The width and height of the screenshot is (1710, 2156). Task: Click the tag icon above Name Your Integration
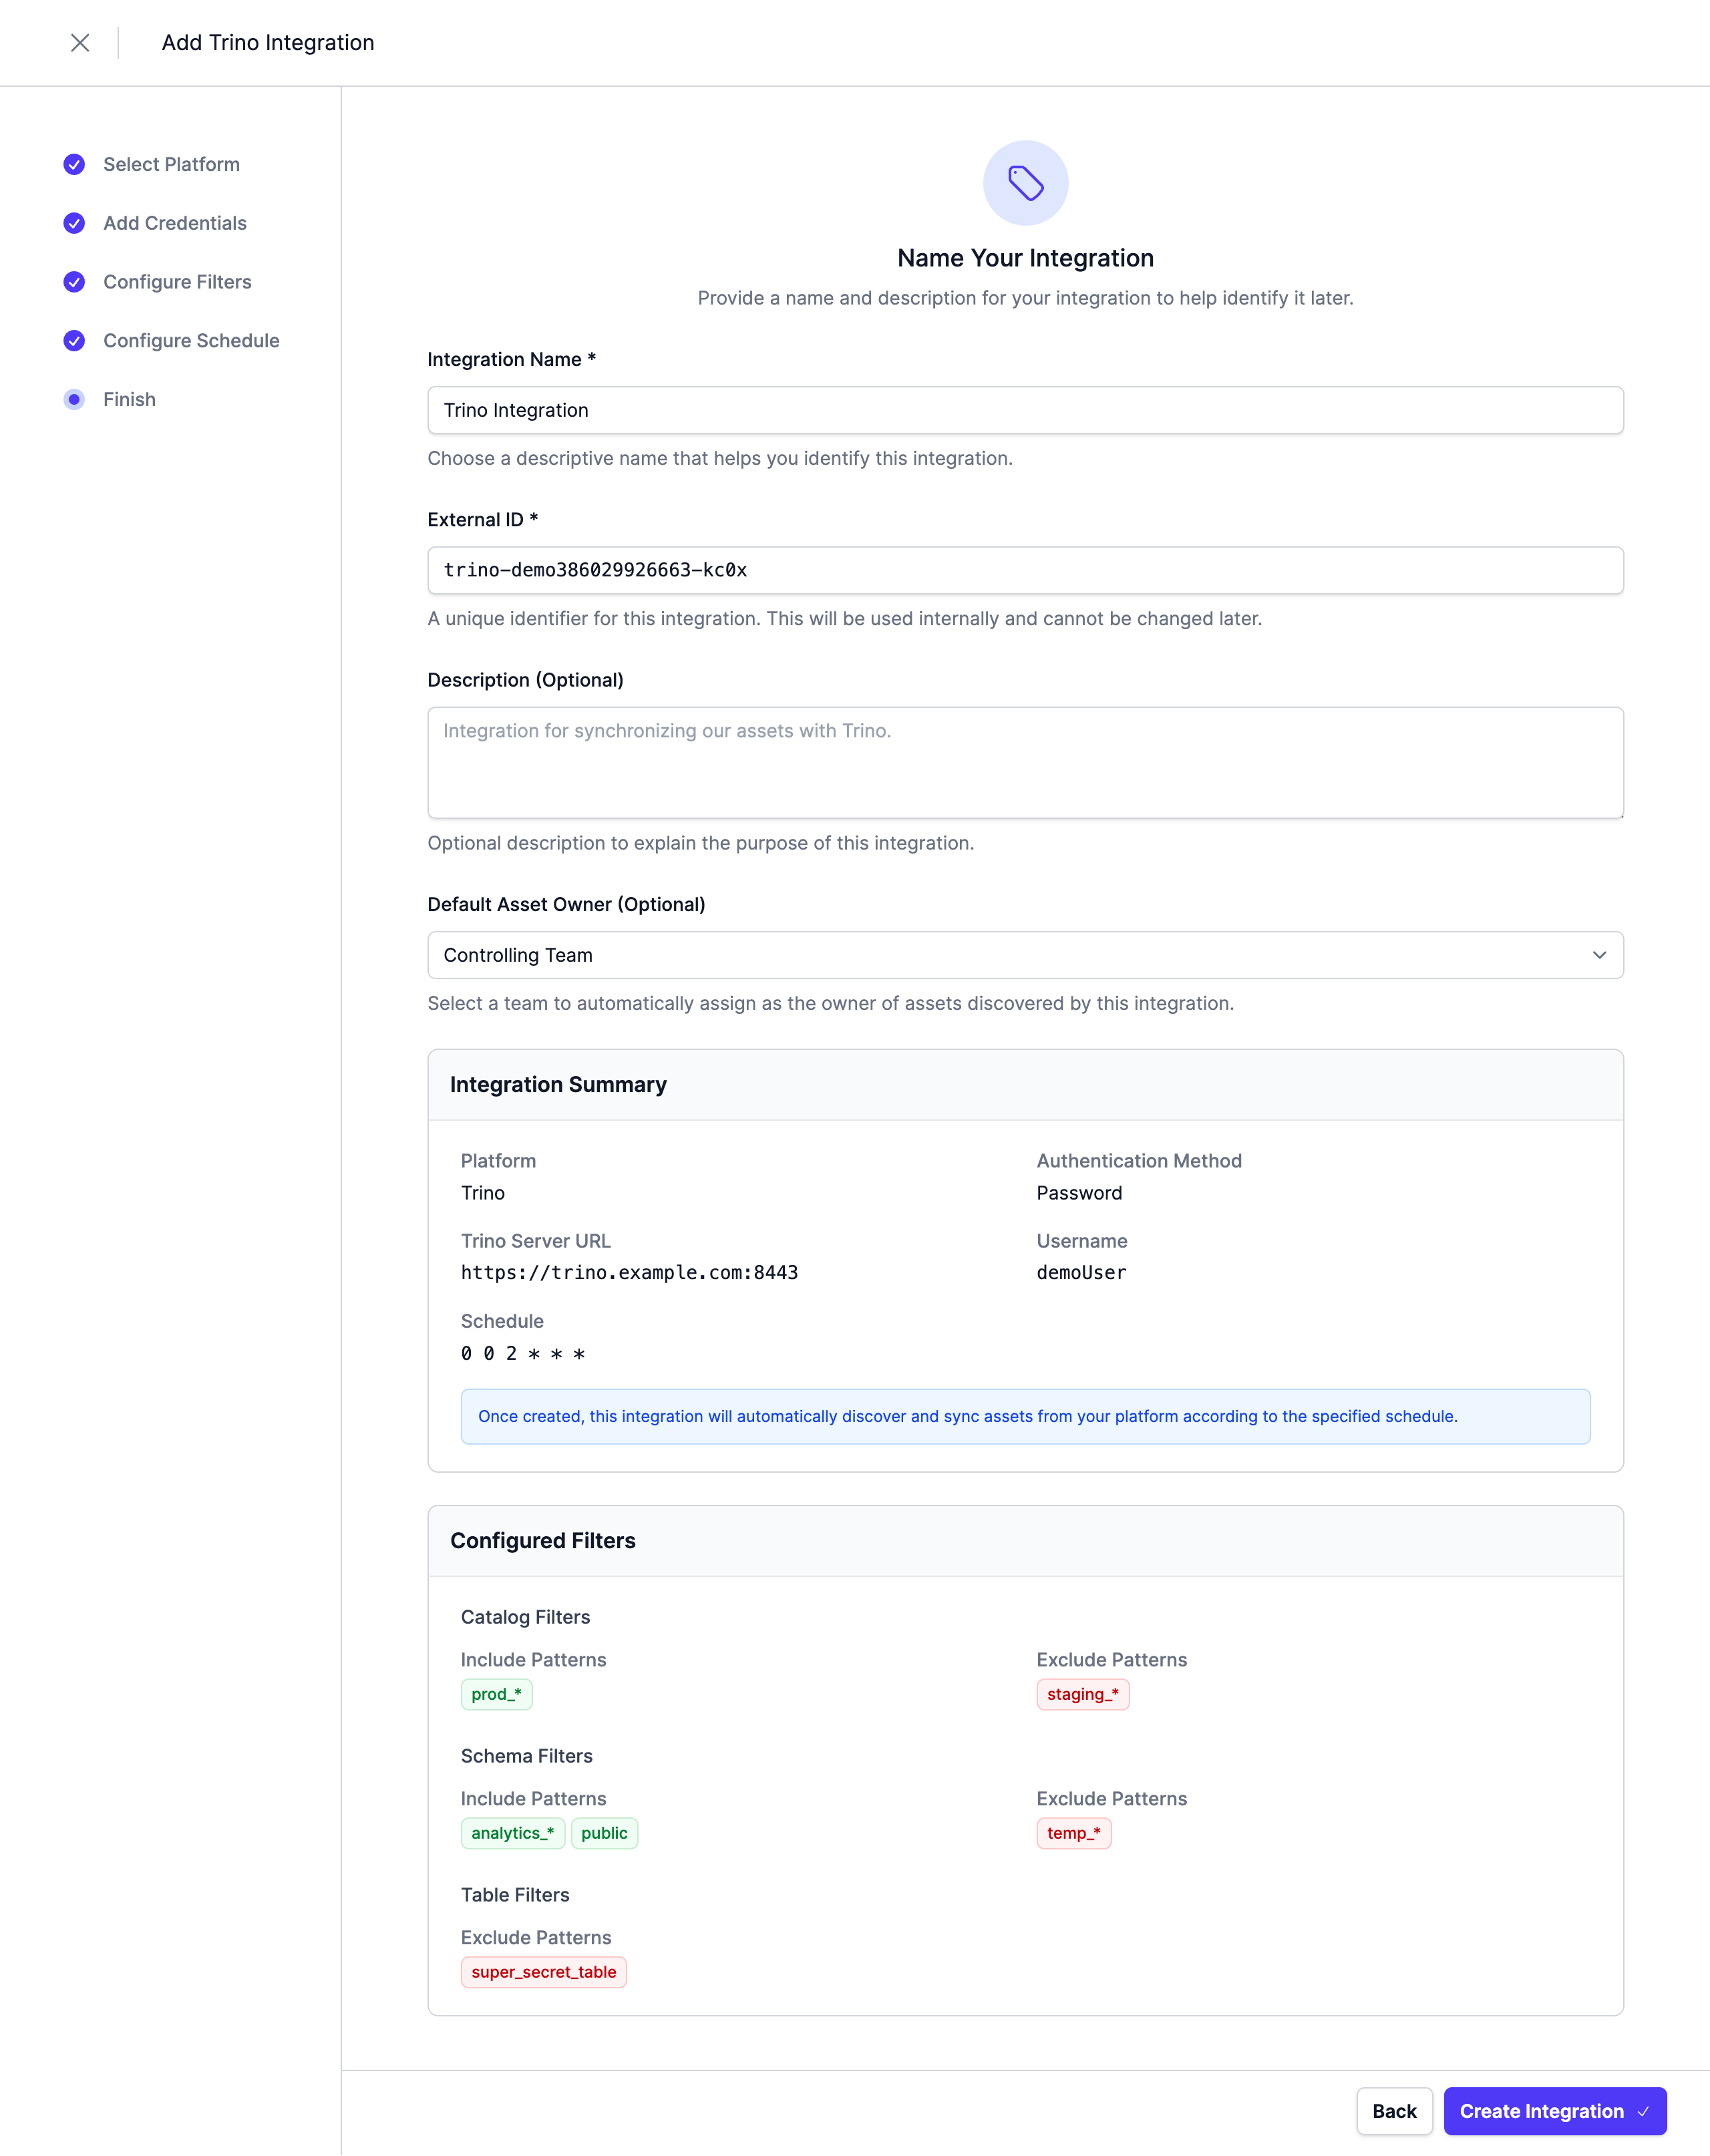point(1025,183)
